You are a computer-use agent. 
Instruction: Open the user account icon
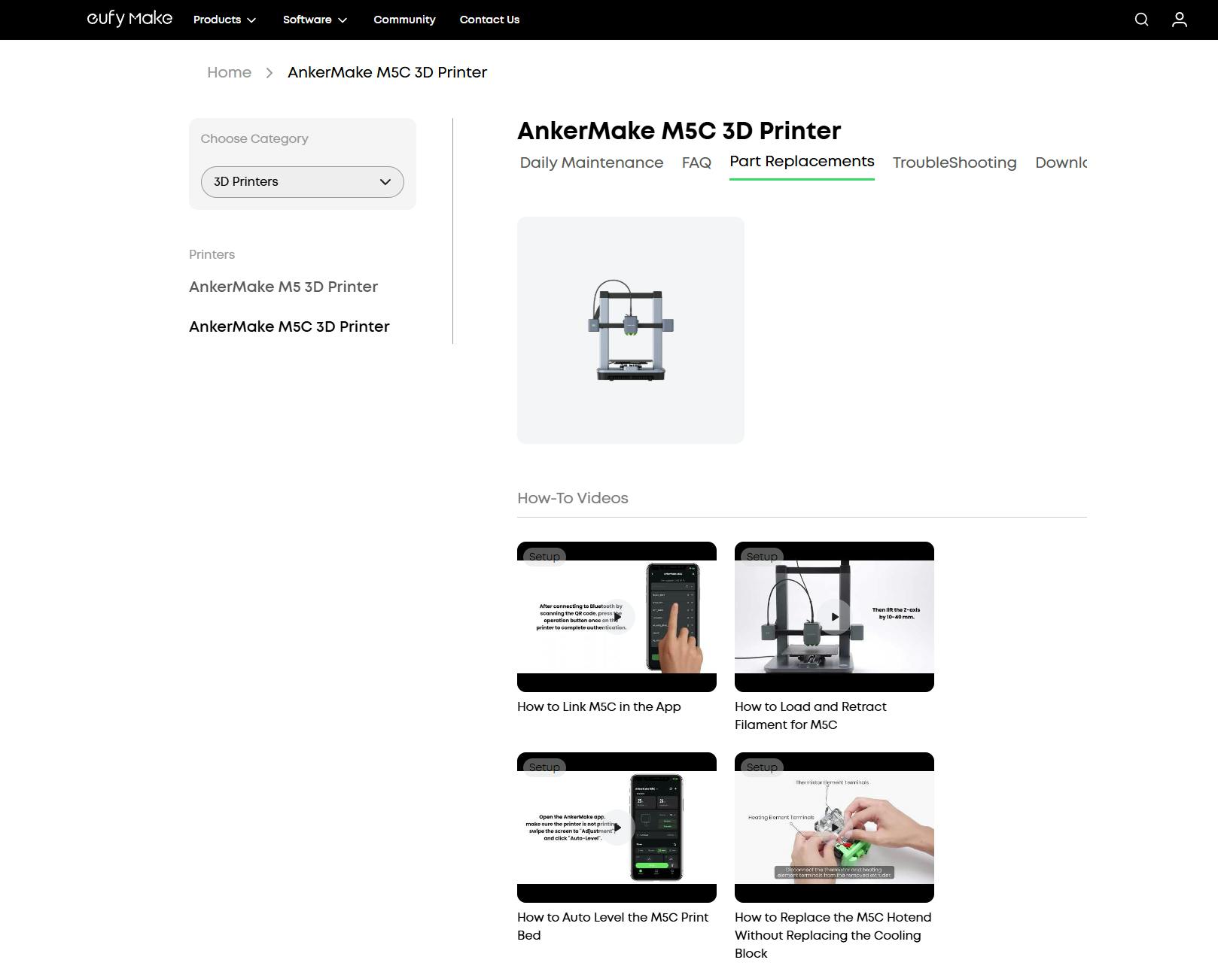[1180, 20]
